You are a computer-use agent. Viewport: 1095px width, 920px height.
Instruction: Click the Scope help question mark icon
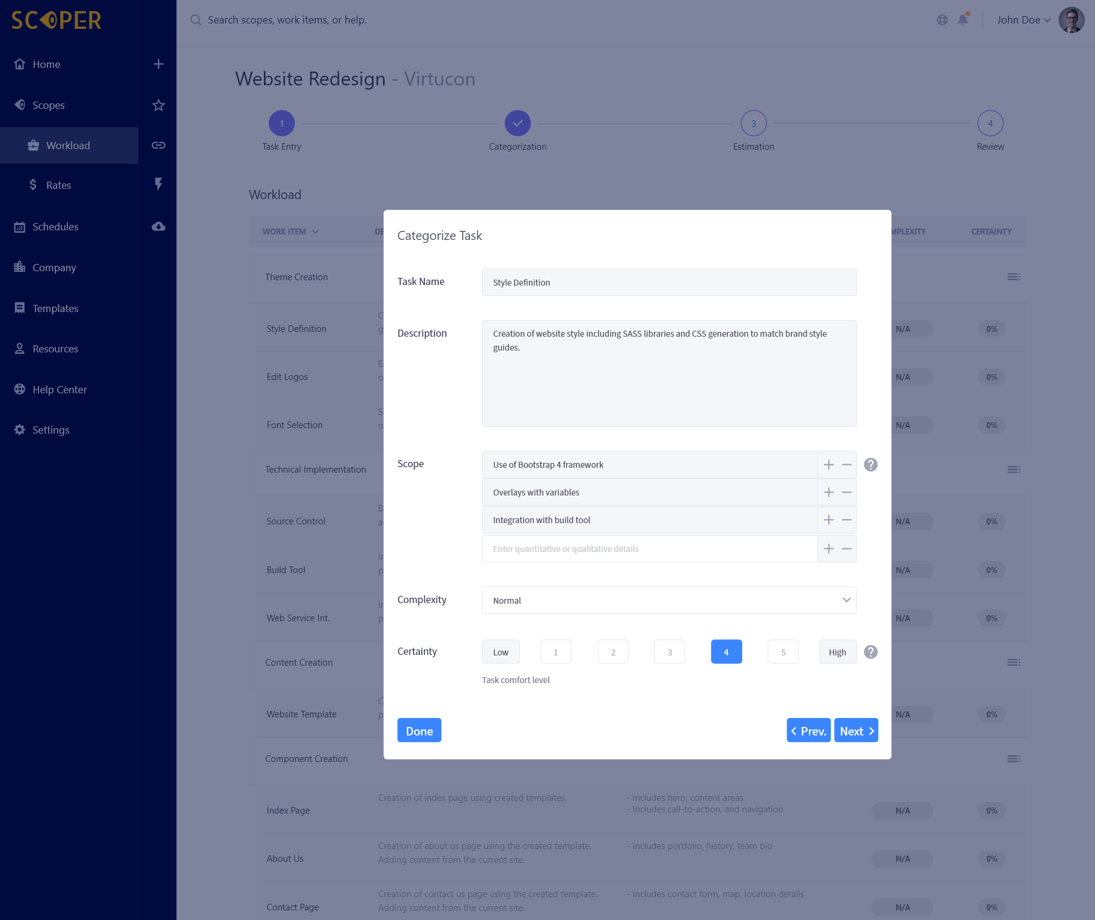click(870, 465)
